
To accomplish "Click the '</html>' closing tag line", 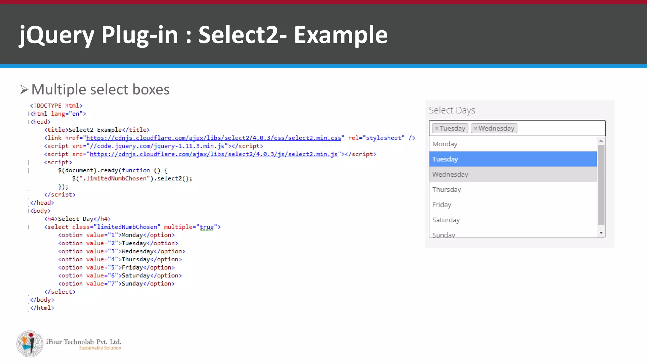I will click(42, 308).
